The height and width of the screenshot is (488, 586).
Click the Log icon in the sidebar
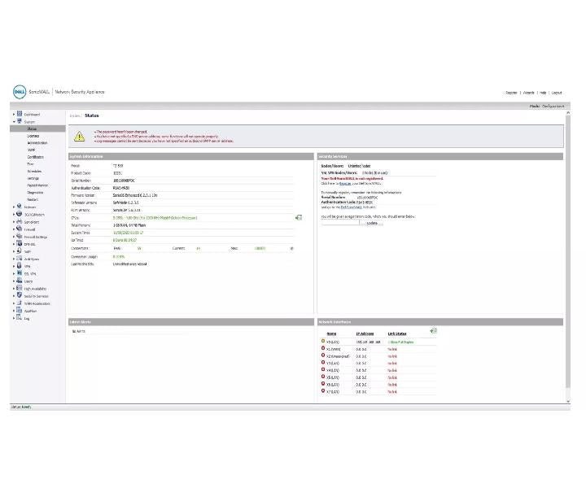pos(20,317)
